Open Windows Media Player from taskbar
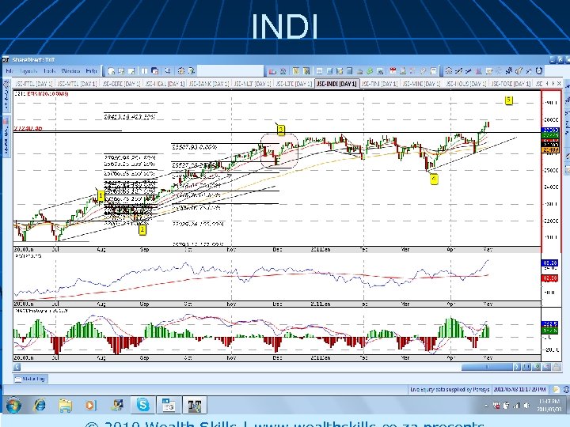The height and width of the screenshot is (427, 570). 91,405
